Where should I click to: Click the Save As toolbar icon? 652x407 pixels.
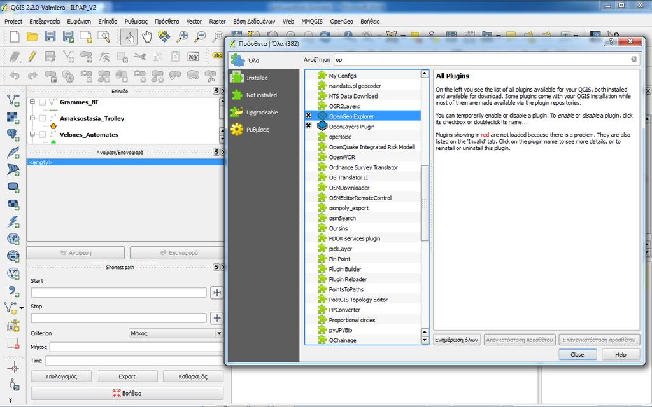[x=68, y=36]
